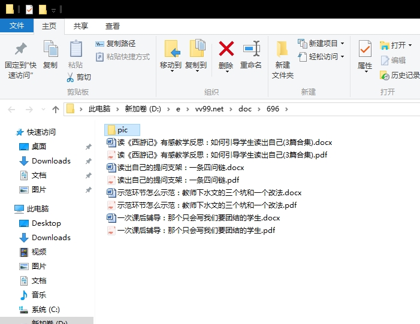Switch to Home (主页) tab

tap(49, 26)
